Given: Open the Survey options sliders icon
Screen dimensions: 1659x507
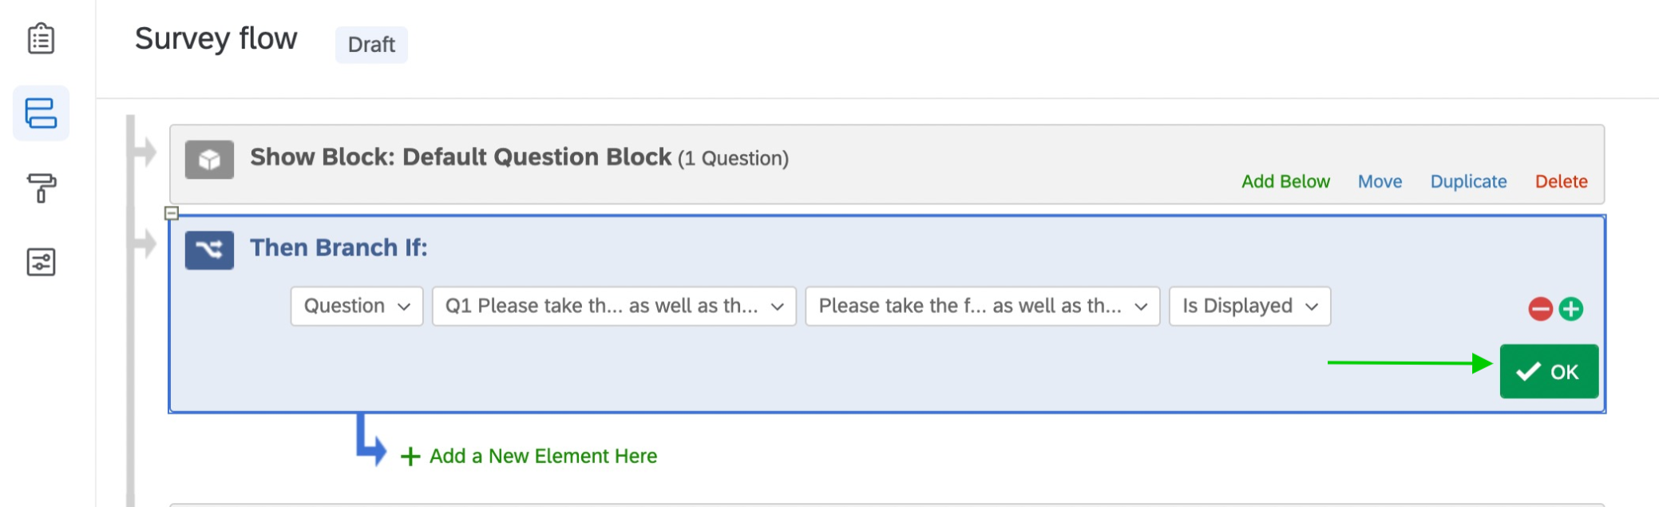Looking at the screenshot, I should (x=41, y=262).
